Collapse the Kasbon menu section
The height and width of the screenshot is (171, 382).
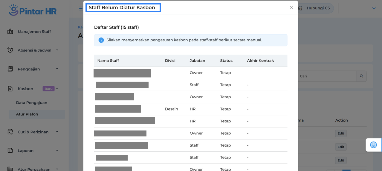pyautogui.click(x=57, y=88)
